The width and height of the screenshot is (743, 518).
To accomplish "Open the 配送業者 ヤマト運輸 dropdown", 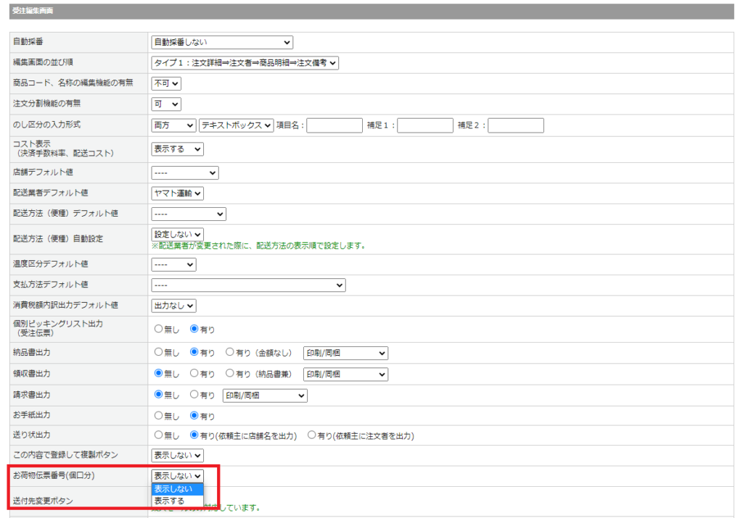I will (177, 193).
